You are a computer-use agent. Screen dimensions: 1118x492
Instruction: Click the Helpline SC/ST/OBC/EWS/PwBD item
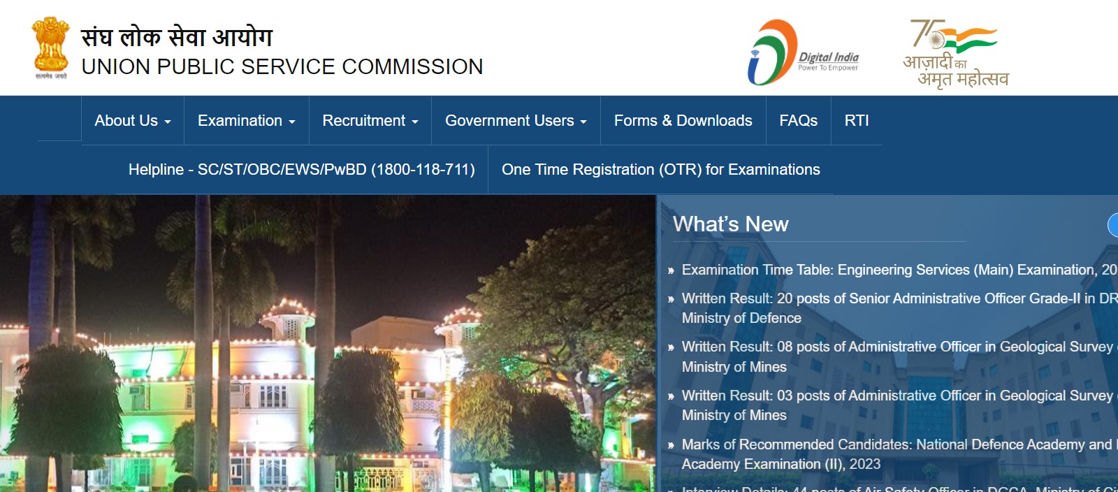pyautogui.click(x=302, y=170)
